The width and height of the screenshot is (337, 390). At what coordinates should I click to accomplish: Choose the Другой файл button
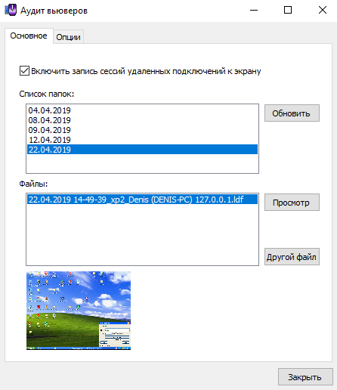[292, 257]
